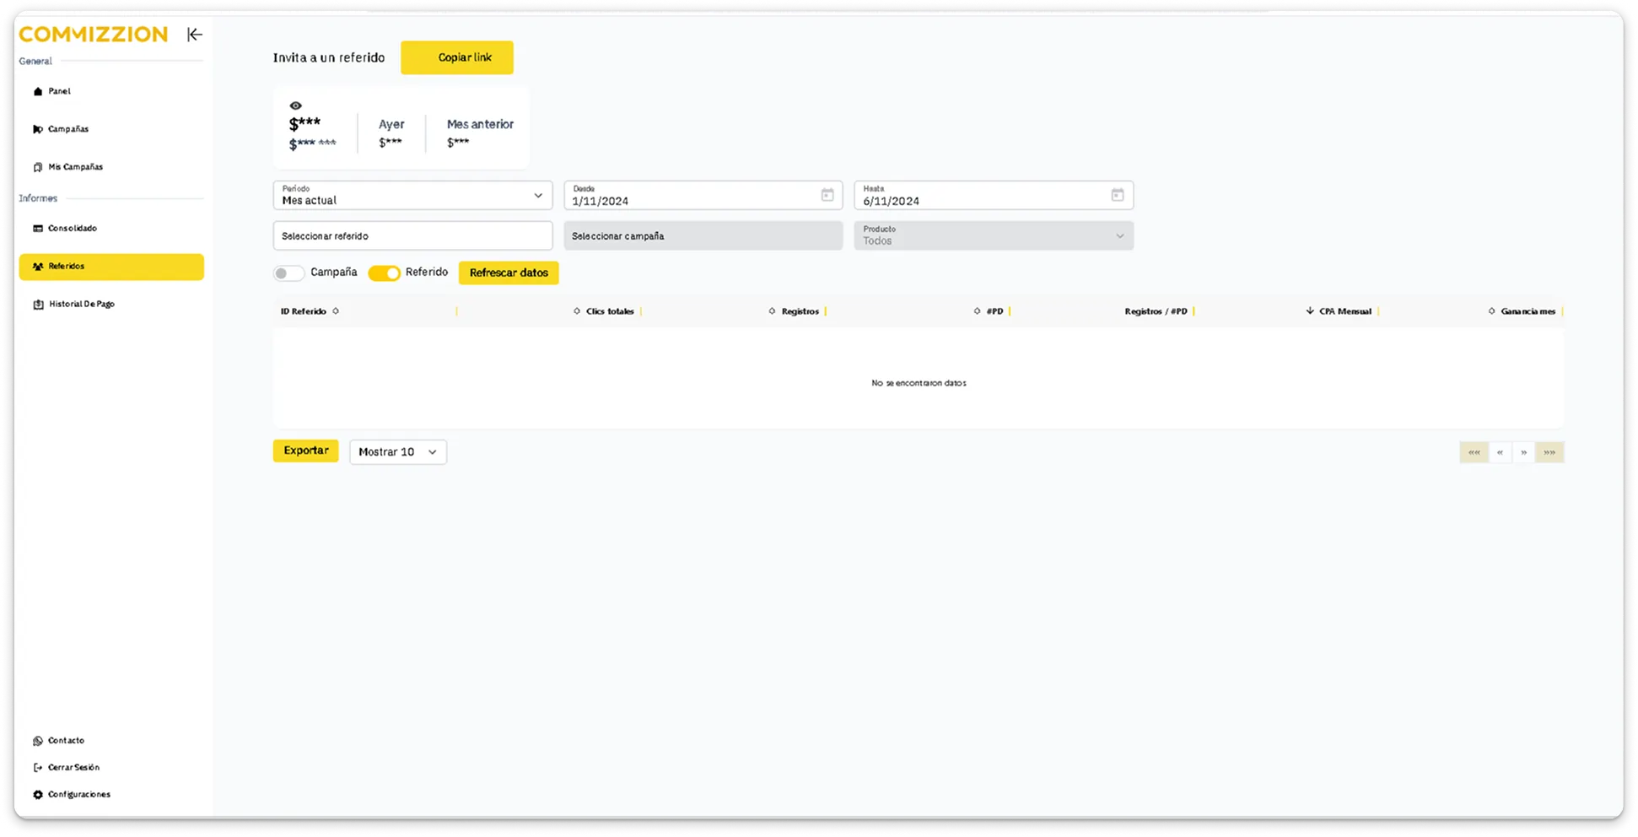Collapse the sidebar with the arrow icon
The height and width of the screenshot is (837, 1638).
click(x=195, y=35)
